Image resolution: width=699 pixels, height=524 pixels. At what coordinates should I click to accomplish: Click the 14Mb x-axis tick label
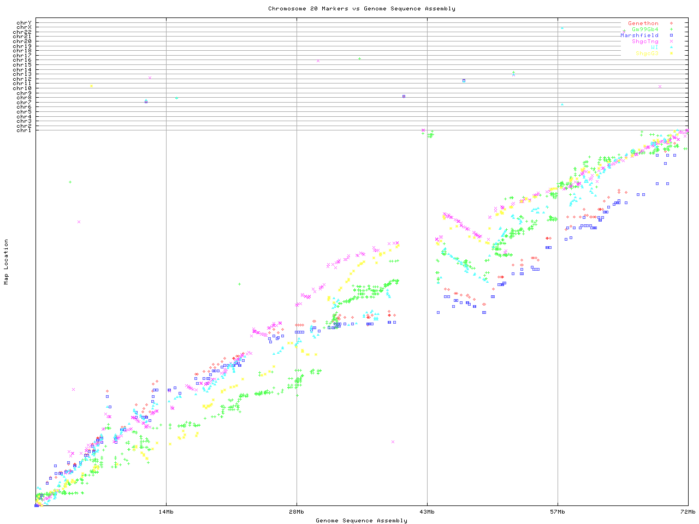[166, 512]
